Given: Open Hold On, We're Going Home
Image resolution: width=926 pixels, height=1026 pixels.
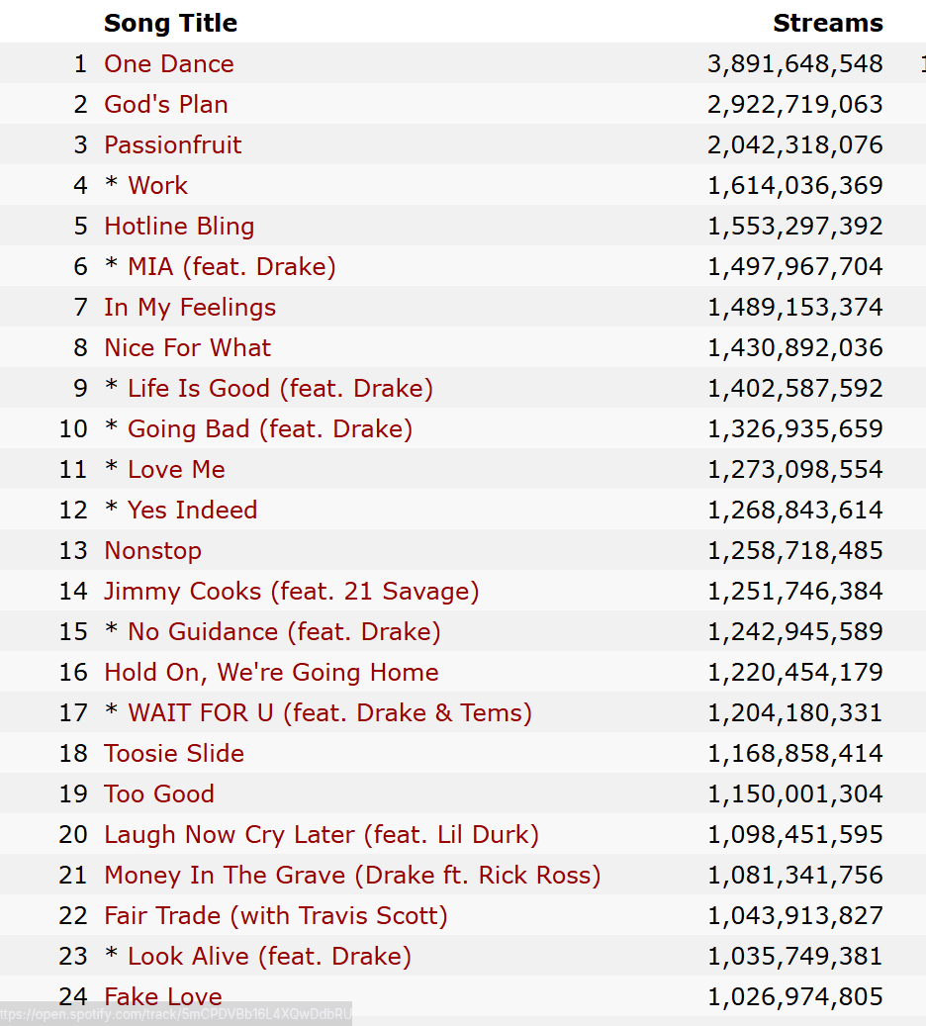Looking at the screenshot, I should point(271,673).
